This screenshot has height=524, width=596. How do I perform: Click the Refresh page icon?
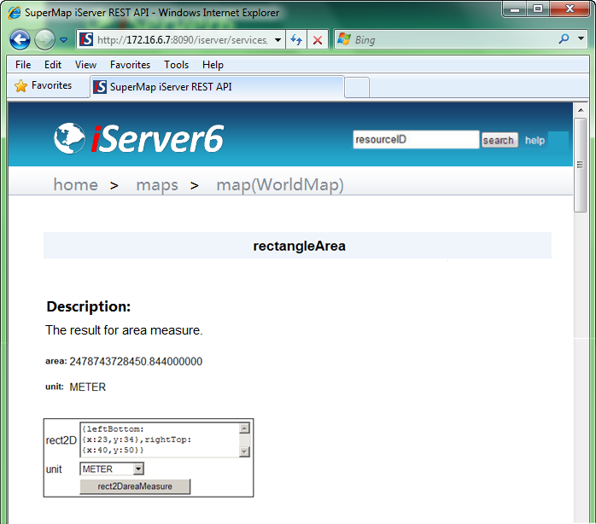click(296, 40)
